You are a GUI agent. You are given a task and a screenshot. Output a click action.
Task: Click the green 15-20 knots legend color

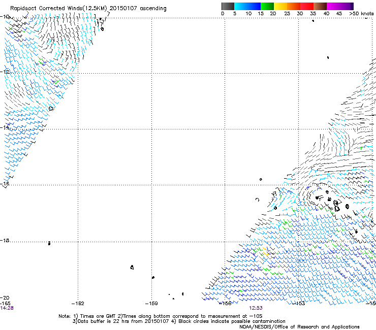tap(267, 6)
